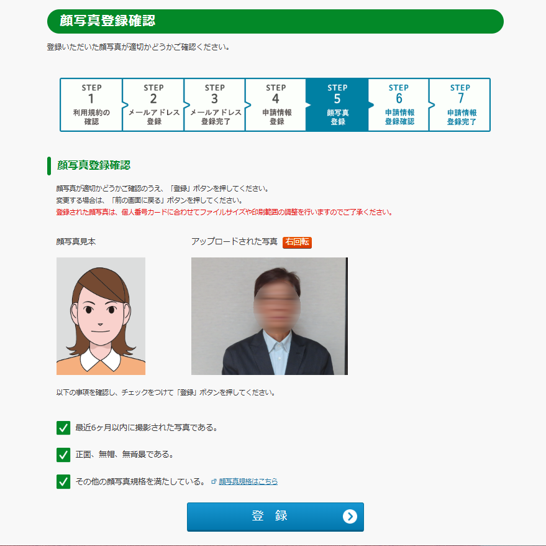Toggle the 正面、無帽、無背景である checkbox
Image resolution: width=546 pixels, height=546 pixels.
click(63, 455)
